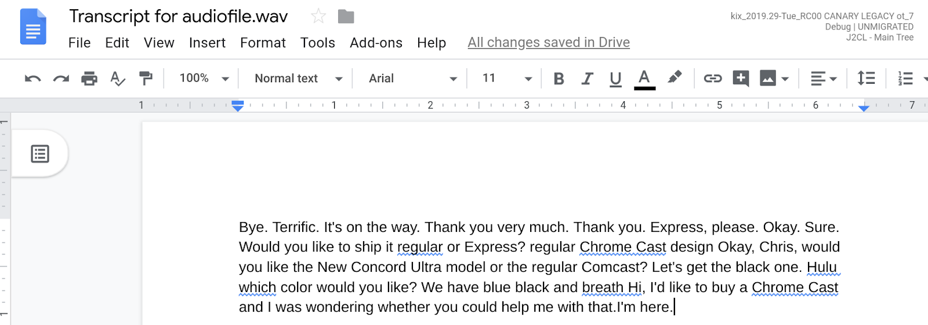Toggle underline formatting
The height and width of the screenshot is (325, 928).
click(615, 79)
